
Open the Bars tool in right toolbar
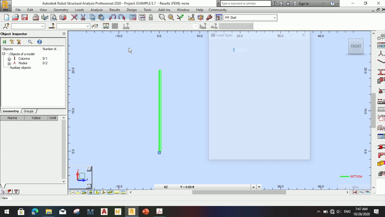coord(381,62)
